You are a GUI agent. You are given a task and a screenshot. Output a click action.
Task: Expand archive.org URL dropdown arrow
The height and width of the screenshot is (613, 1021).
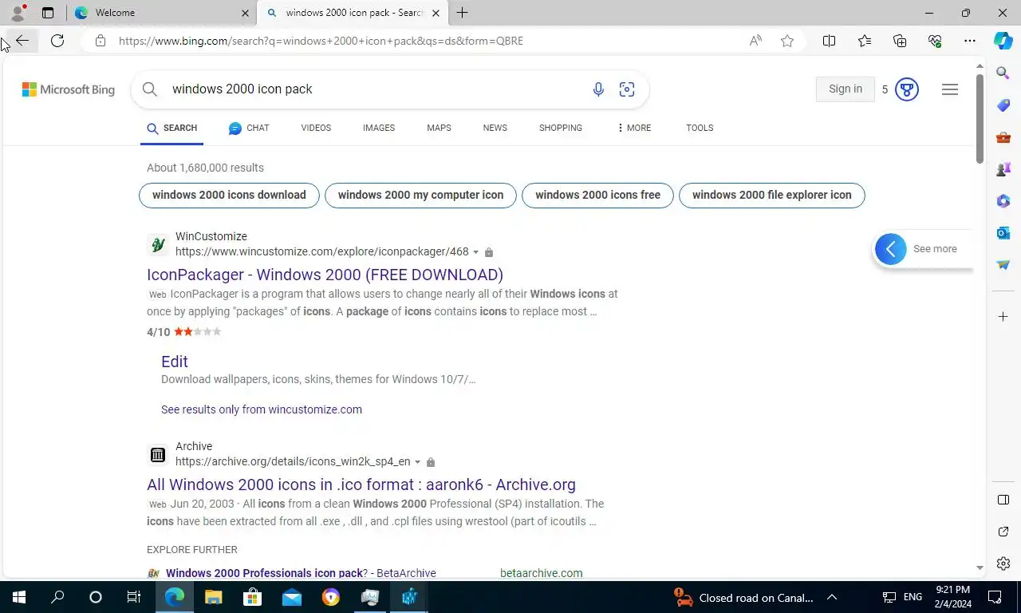(417, 462)
